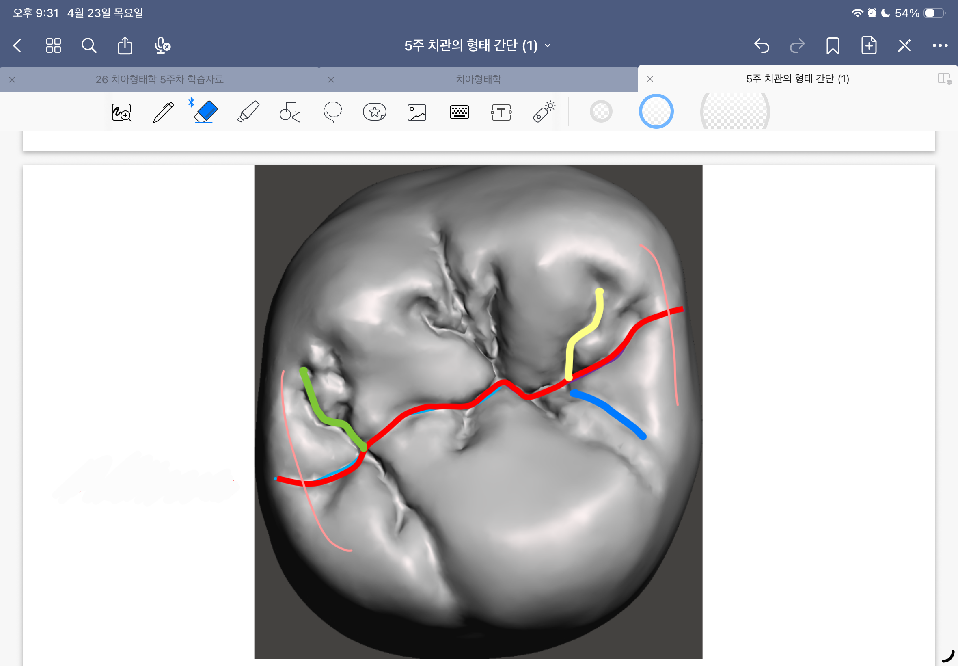This screenshot has height=666, width=958.
Task: Select the Eraser tool
Action: click(206, 112)
